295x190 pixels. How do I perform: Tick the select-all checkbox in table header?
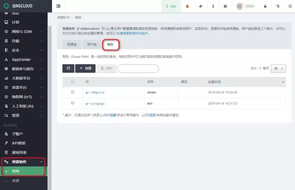[73, 82]
